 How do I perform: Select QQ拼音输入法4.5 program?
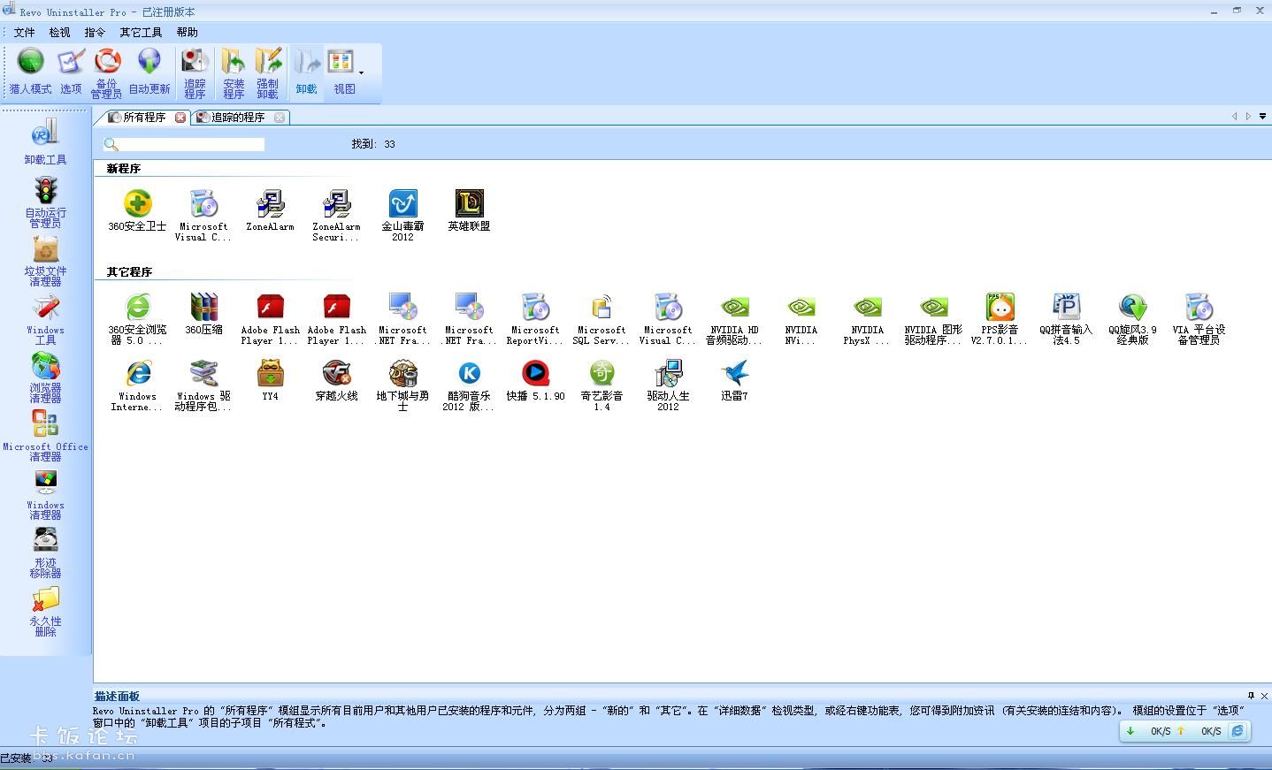point(1066,319)
